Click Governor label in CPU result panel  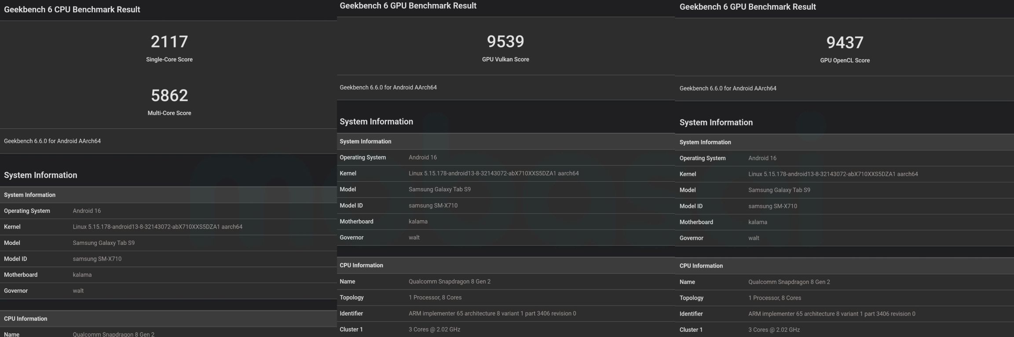click(x=16, y=291)
